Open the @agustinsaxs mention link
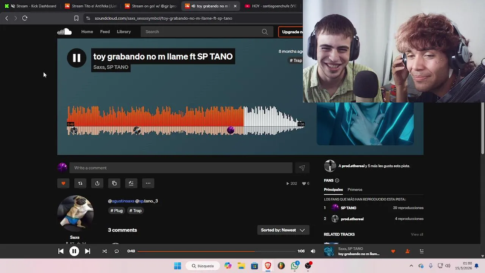 click(121, 201)
